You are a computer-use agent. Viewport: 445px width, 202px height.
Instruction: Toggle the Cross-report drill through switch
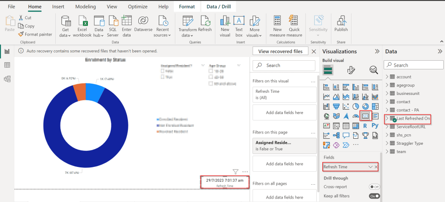click(x=374, y=187)
